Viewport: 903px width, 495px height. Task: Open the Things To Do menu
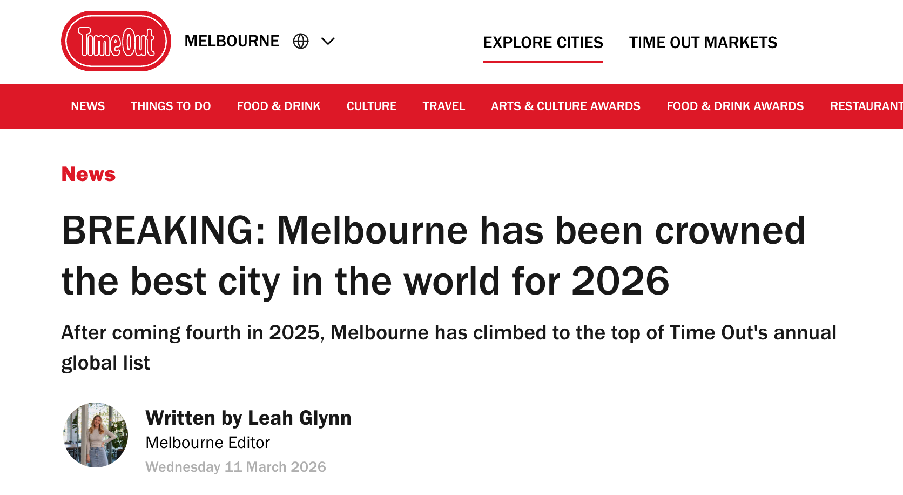pyautogui.click(x=171, y=106)
